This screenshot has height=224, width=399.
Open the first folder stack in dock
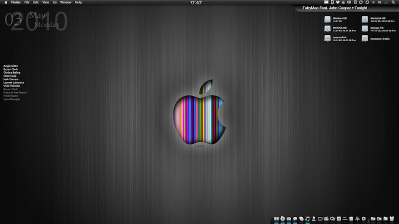click(x=373, y=219)
